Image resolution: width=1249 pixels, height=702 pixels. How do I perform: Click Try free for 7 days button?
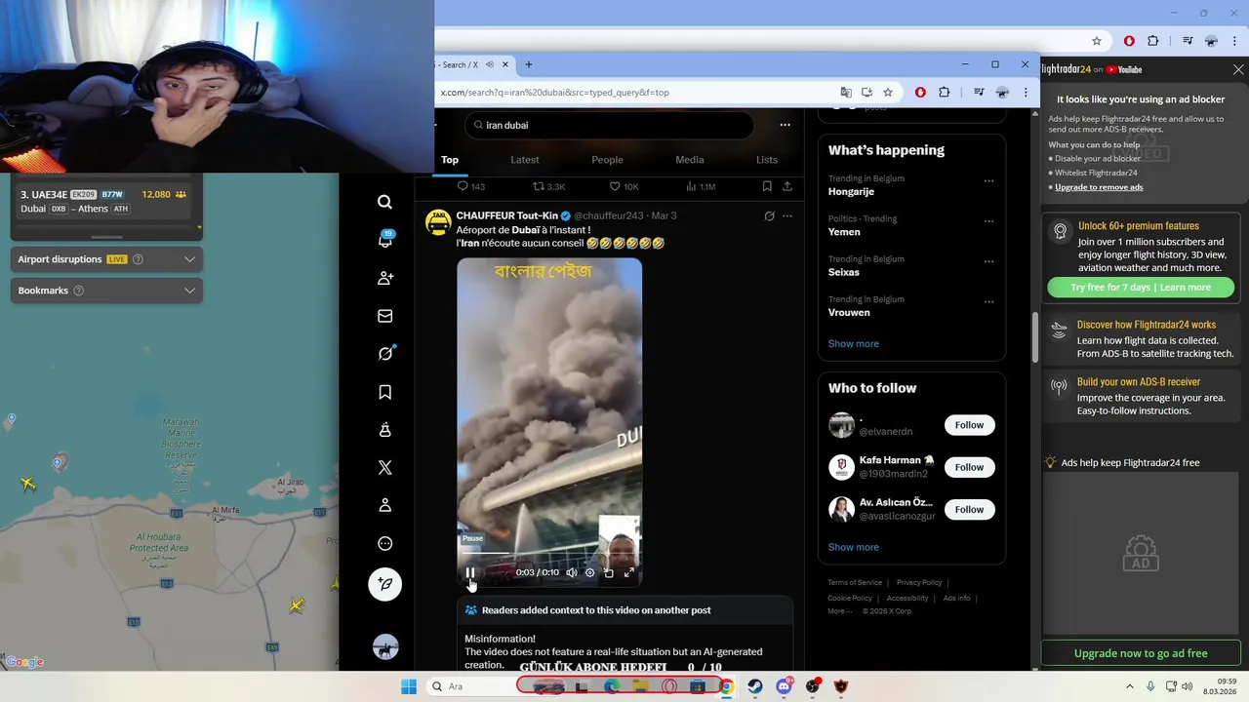click(x=1141, y=288)
